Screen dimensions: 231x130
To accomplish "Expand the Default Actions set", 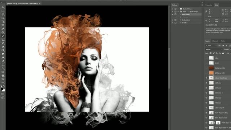I will pyautogui.click(x=178, y=9).
